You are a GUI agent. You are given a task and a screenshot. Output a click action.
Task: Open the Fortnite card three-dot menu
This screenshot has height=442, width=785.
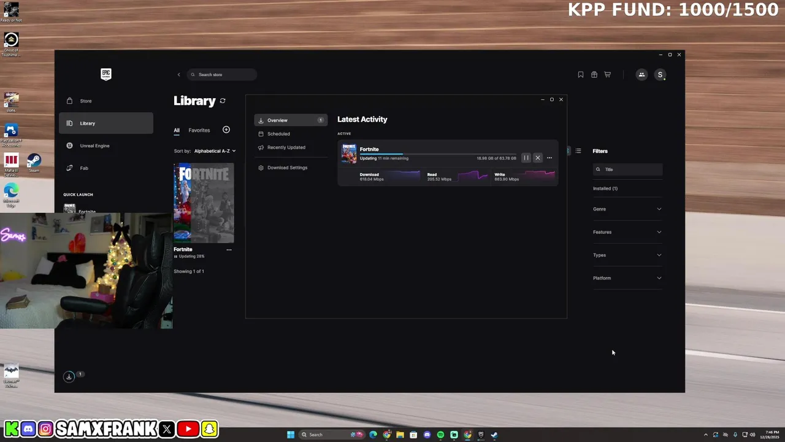[229, 250]
